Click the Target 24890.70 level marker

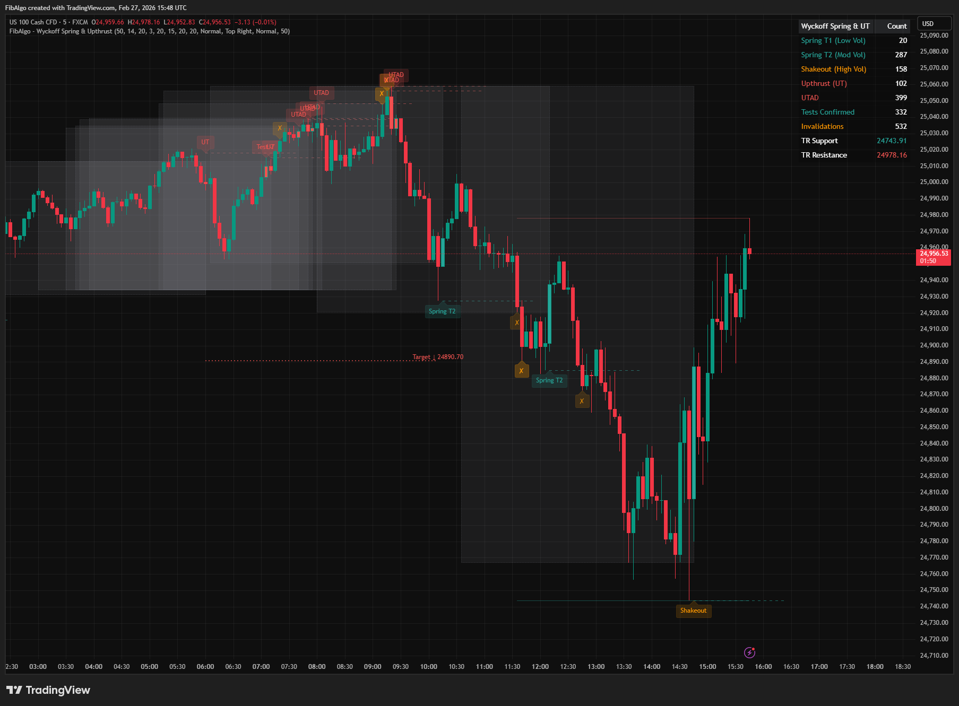pyautogui.click(x=438, y=356)
